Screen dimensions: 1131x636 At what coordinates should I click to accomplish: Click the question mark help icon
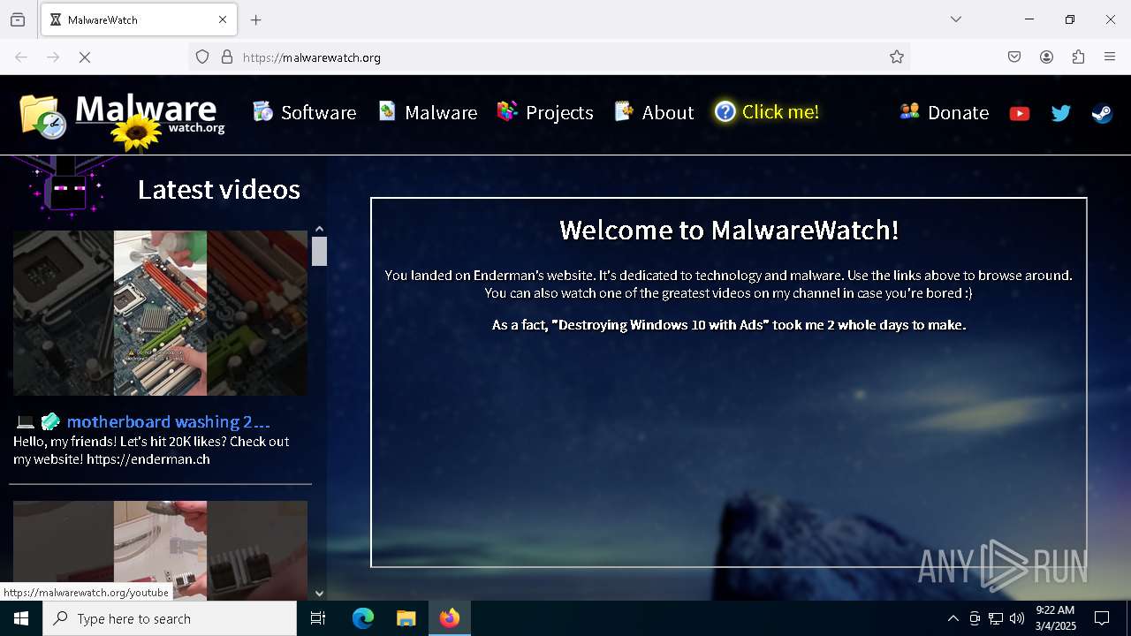[725, 112]
